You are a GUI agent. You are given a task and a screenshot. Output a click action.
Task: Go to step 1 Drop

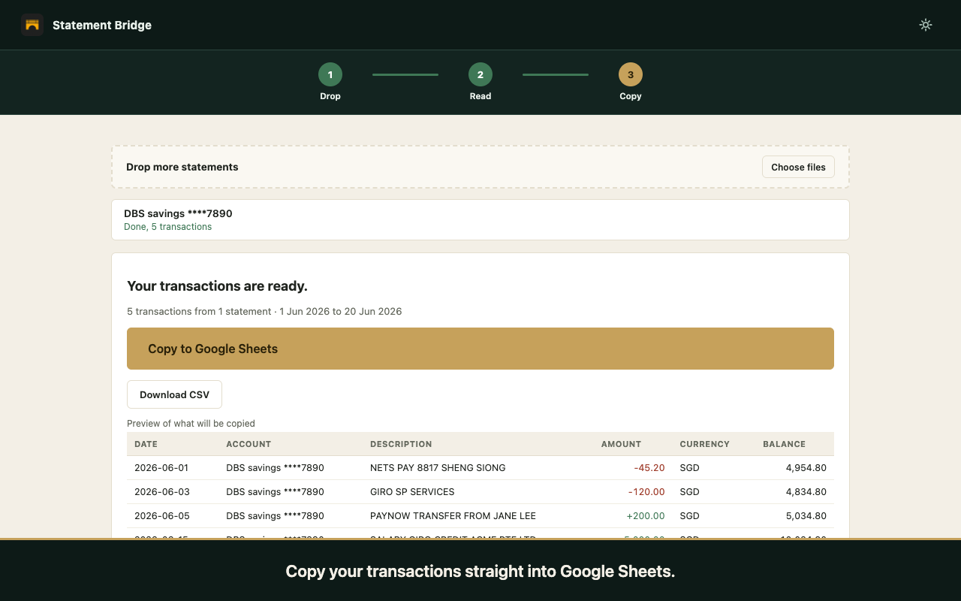(x=330, y=82)
